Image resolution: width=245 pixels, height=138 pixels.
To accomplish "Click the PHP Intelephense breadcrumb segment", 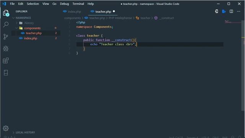I will tap(120, 18).
